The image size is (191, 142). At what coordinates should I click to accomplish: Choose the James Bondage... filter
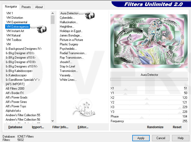pyautogui.click(x=71, y=35)
